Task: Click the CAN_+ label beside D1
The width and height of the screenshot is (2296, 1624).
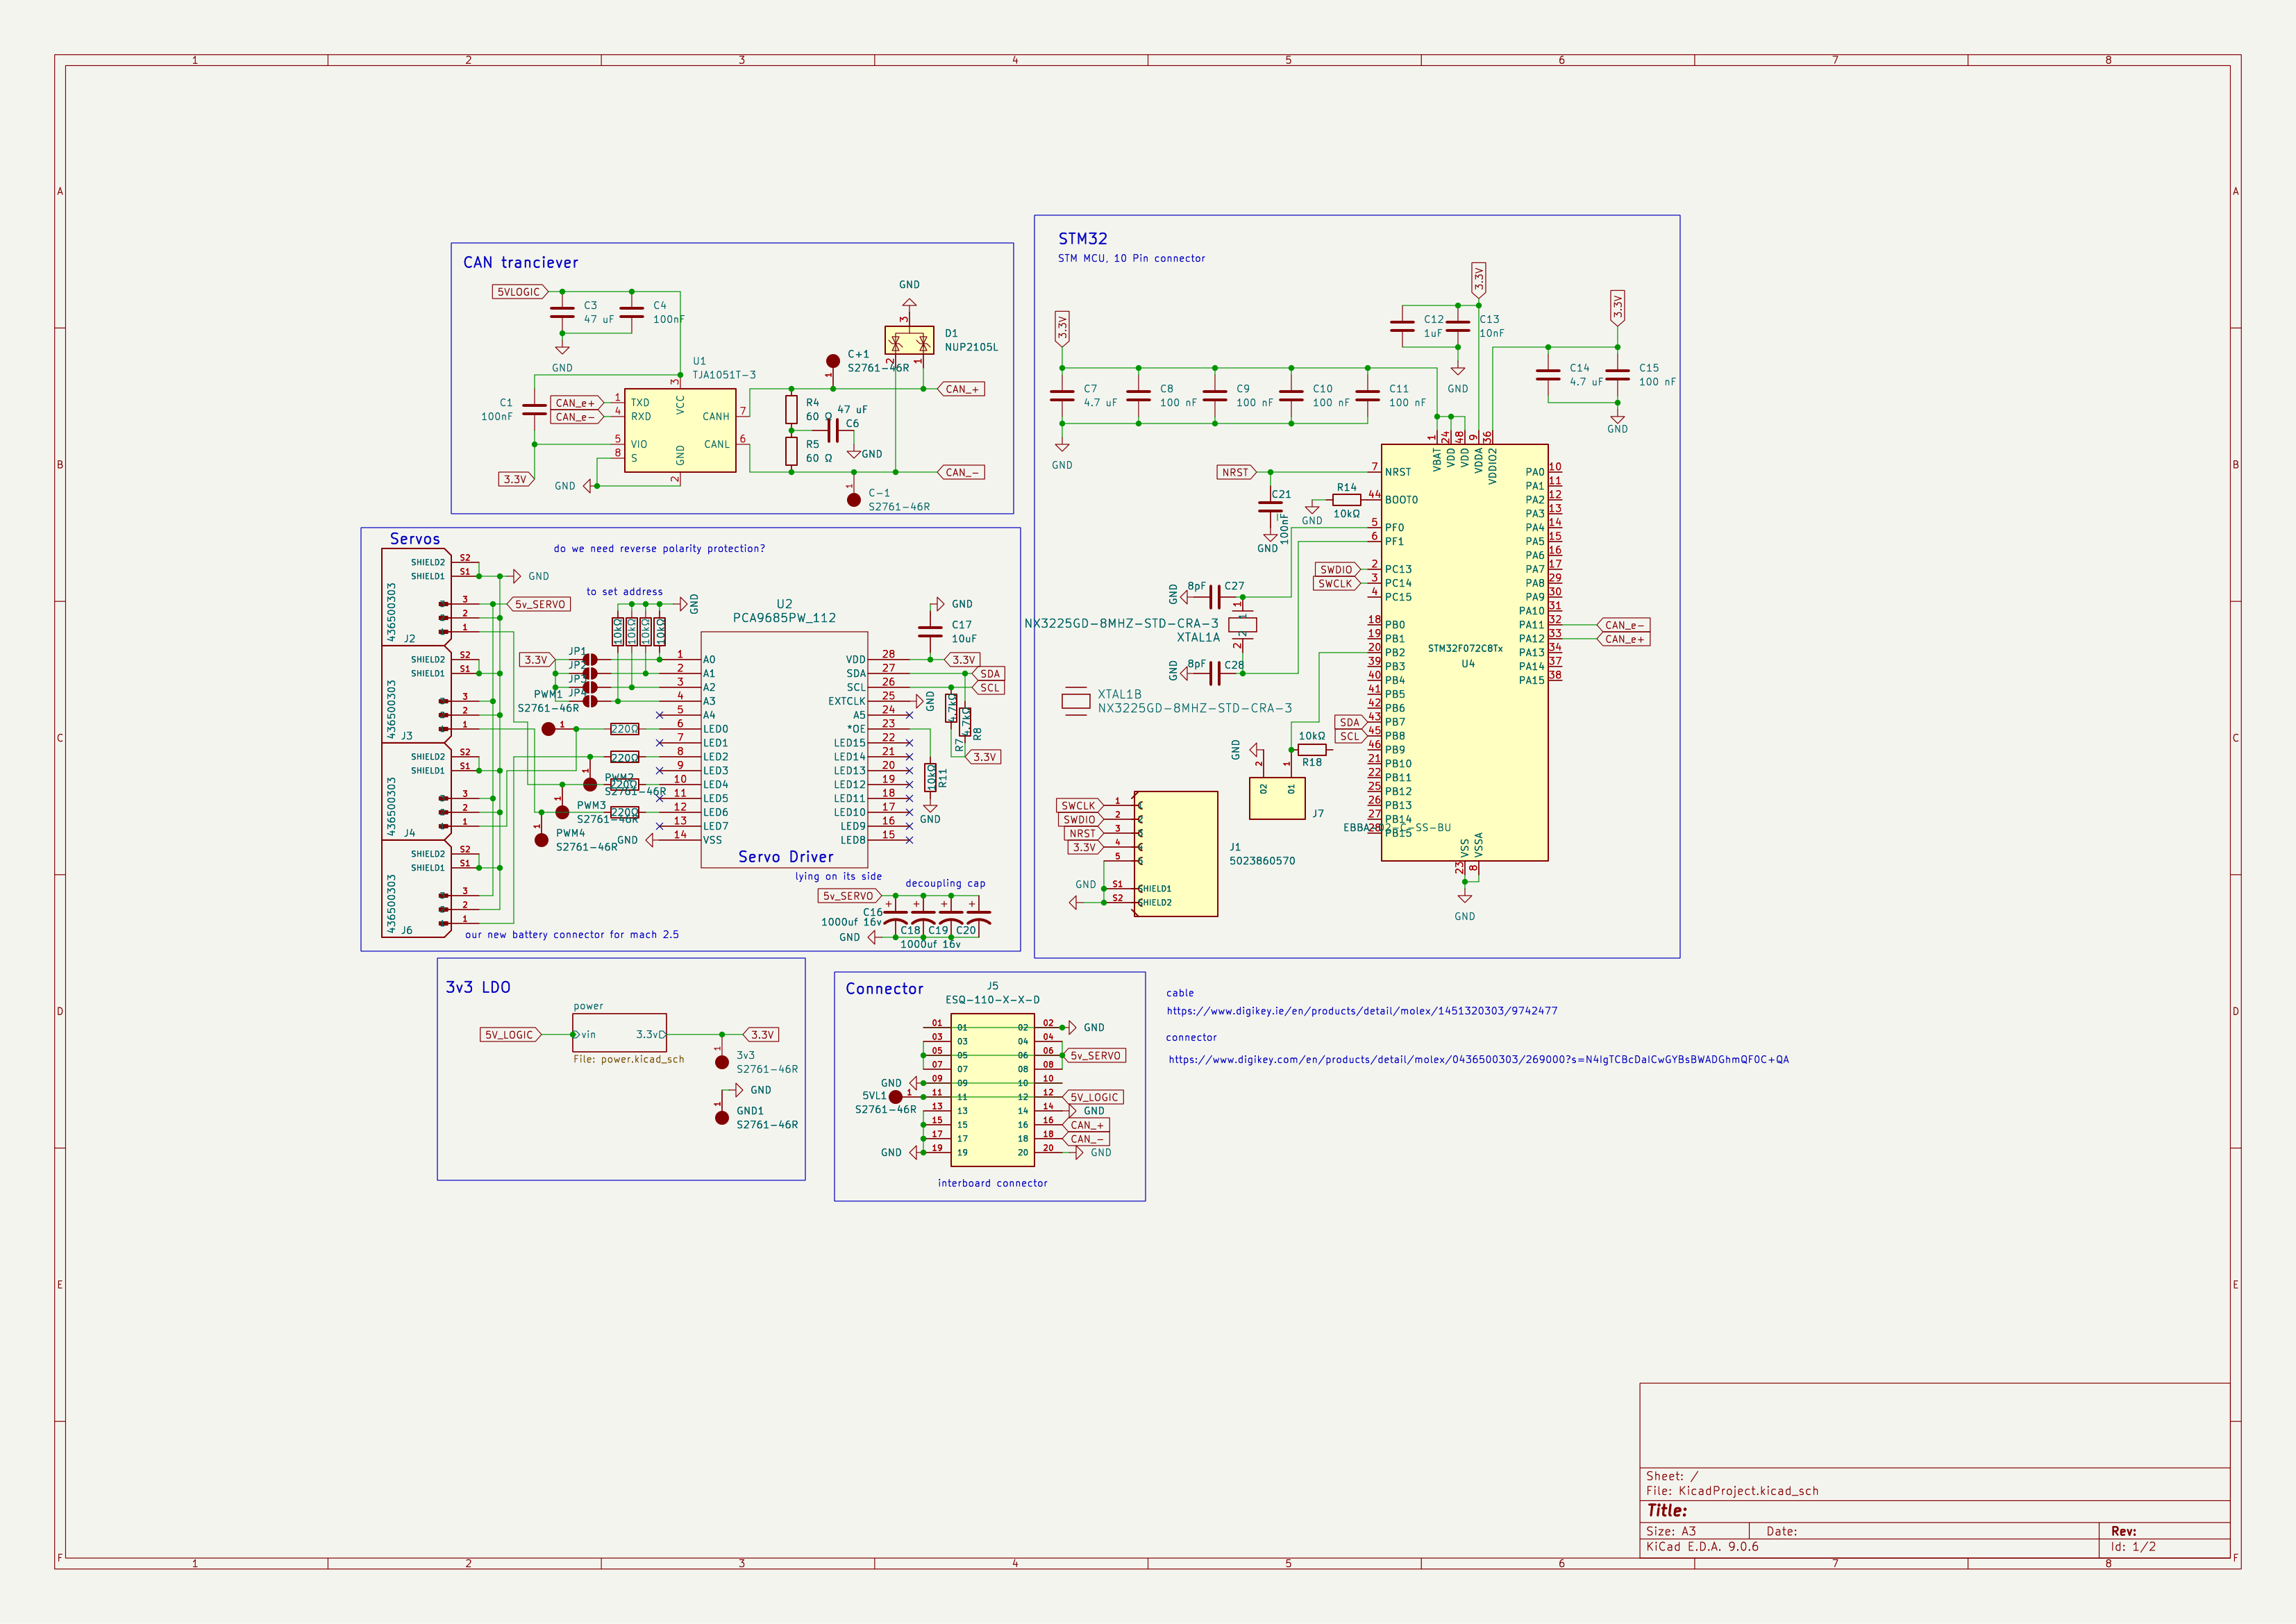Action: (x=961, y=389)
